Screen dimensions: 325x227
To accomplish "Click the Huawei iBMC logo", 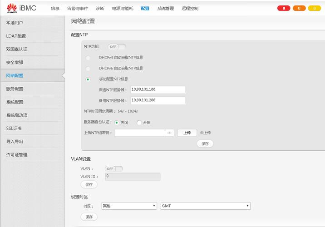I will point(21,8).
